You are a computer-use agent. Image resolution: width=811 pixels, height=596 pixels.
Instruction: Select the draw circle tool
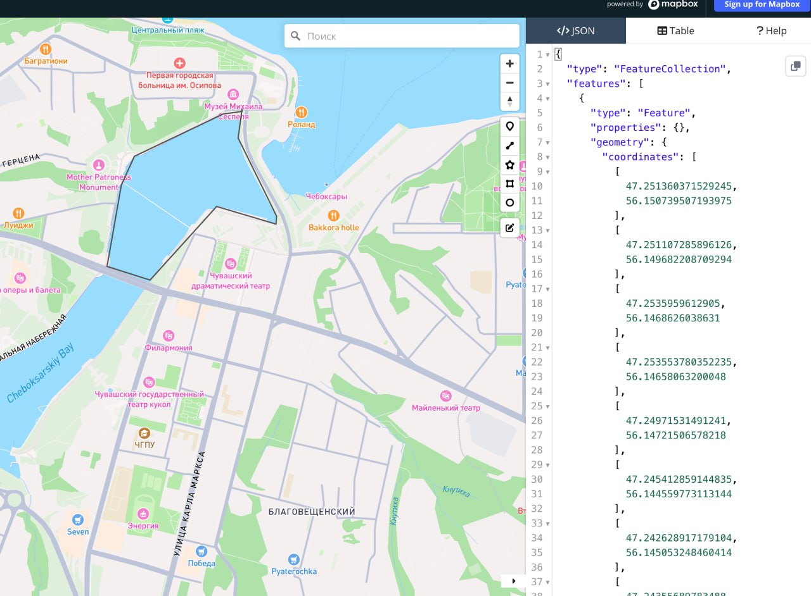point(509,202)
